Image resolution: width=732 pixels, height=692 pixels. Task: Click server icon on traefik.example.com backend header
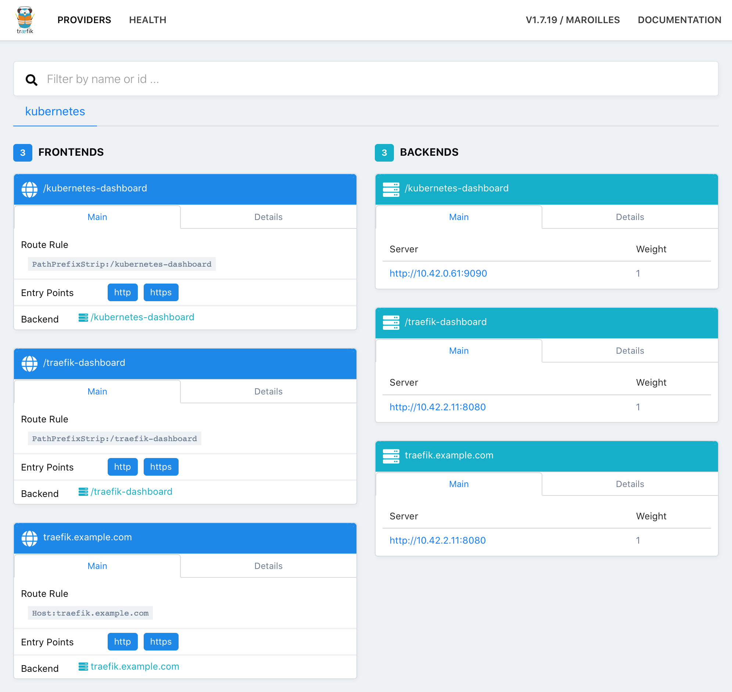pos(391,456)
